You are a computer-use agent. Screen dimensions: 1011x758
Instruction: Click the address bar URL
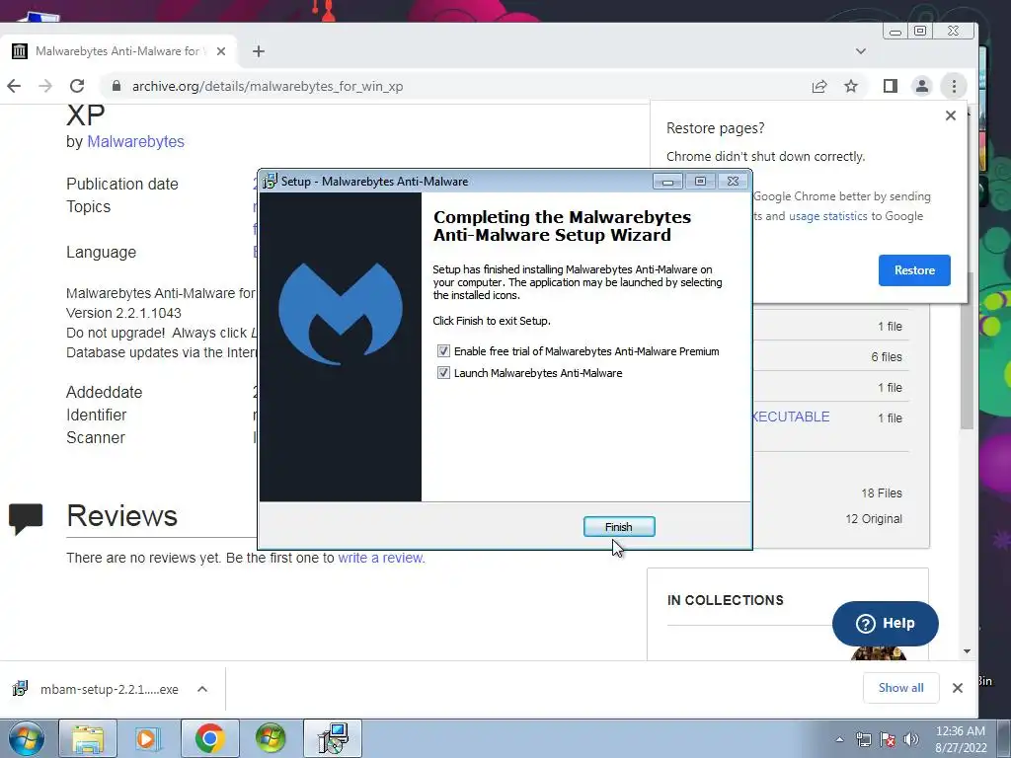(x=268, y=87)
